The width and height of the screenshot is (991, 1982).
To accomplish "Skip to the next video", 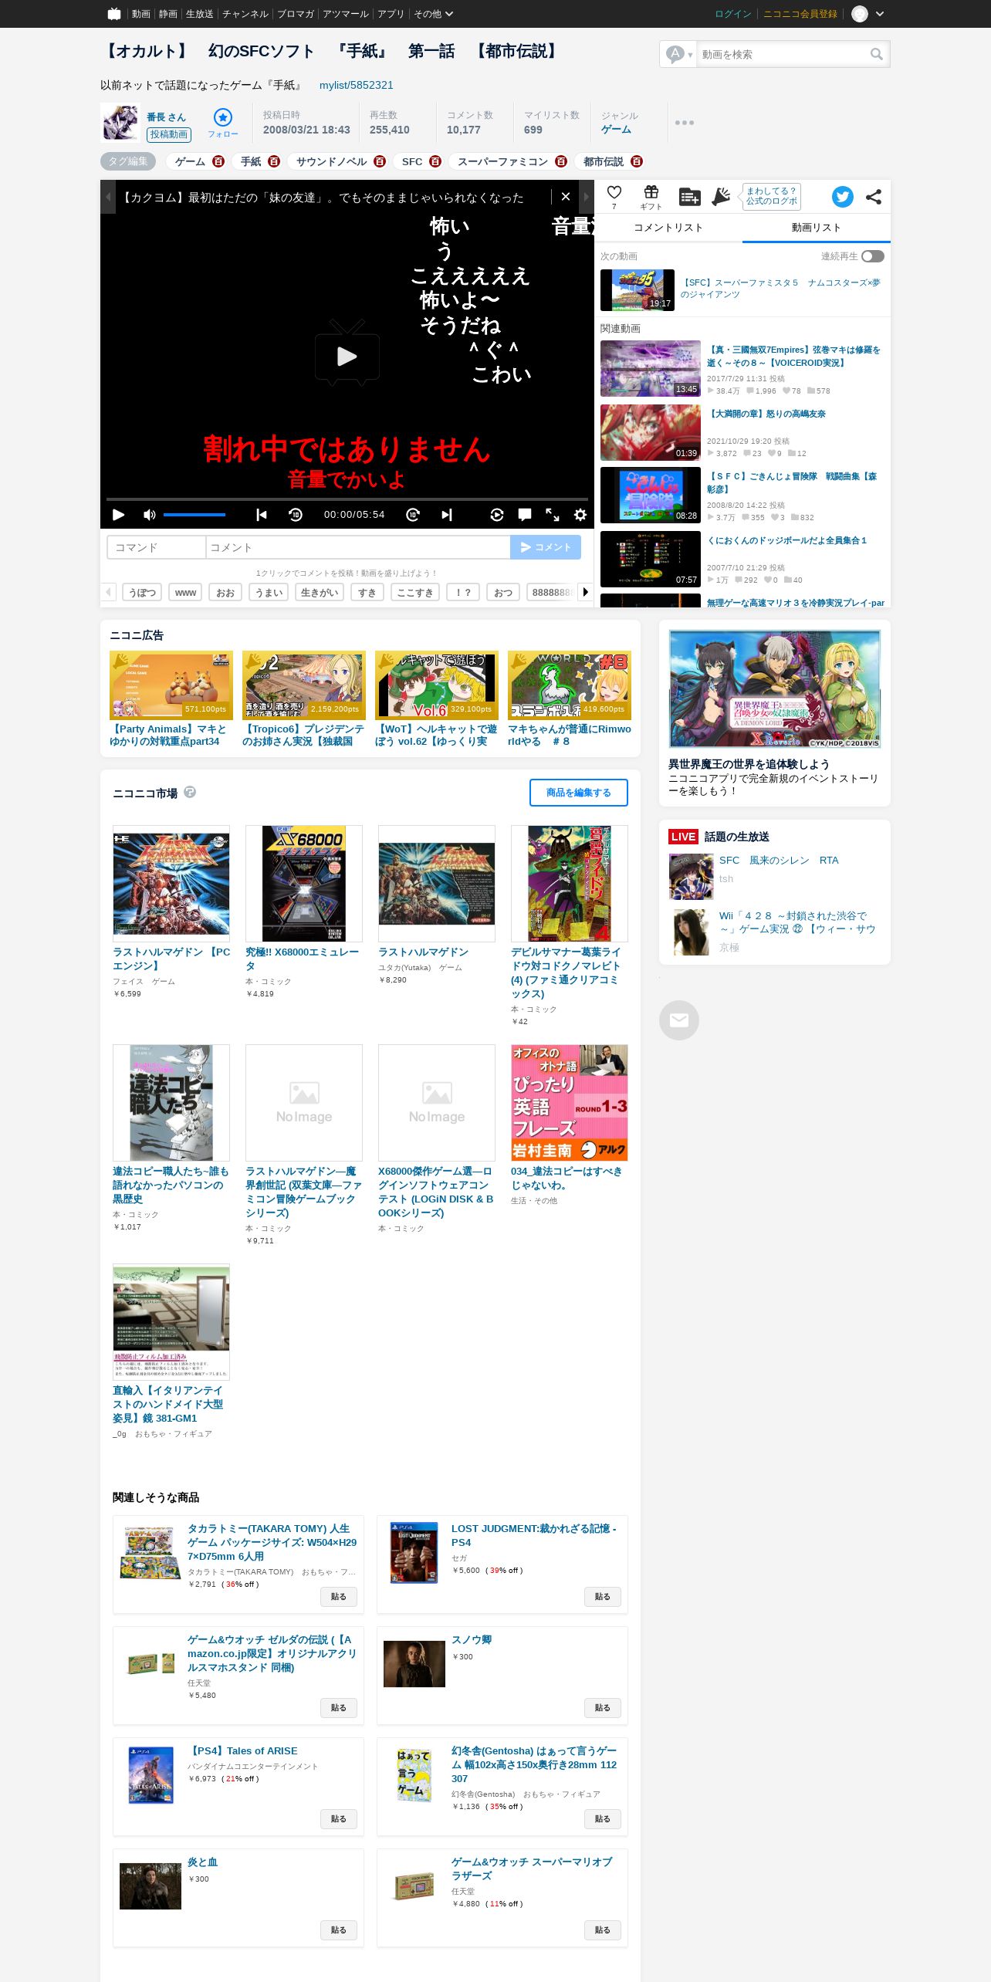I will [447, 515].
